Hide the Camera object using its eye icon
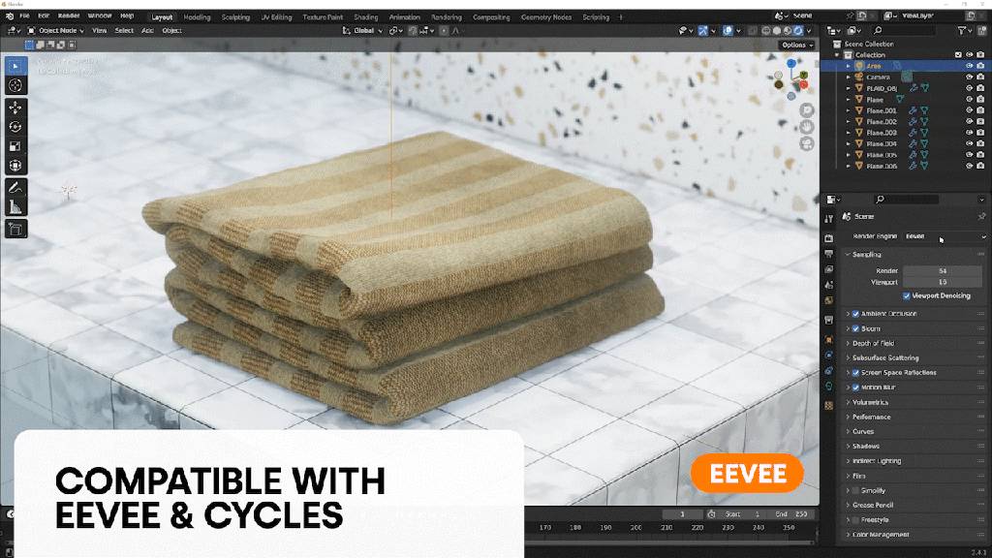The height and width of the screenshot is (558, 992). 969,77
